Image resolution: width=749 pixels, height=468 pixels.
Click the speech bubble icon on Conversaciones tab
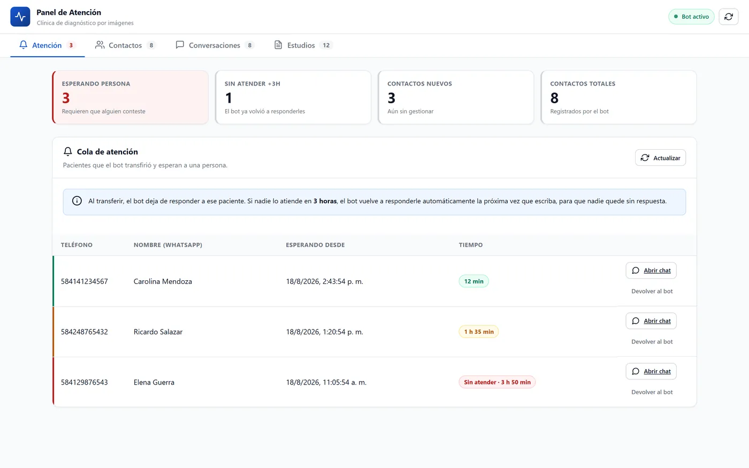[180, 45]
